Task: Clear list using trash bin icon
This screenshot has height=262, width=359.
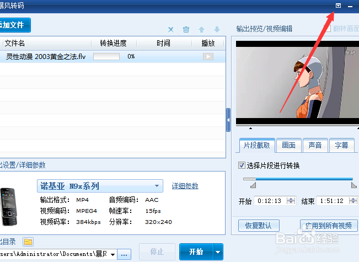Action: click(x=186, y=30)
